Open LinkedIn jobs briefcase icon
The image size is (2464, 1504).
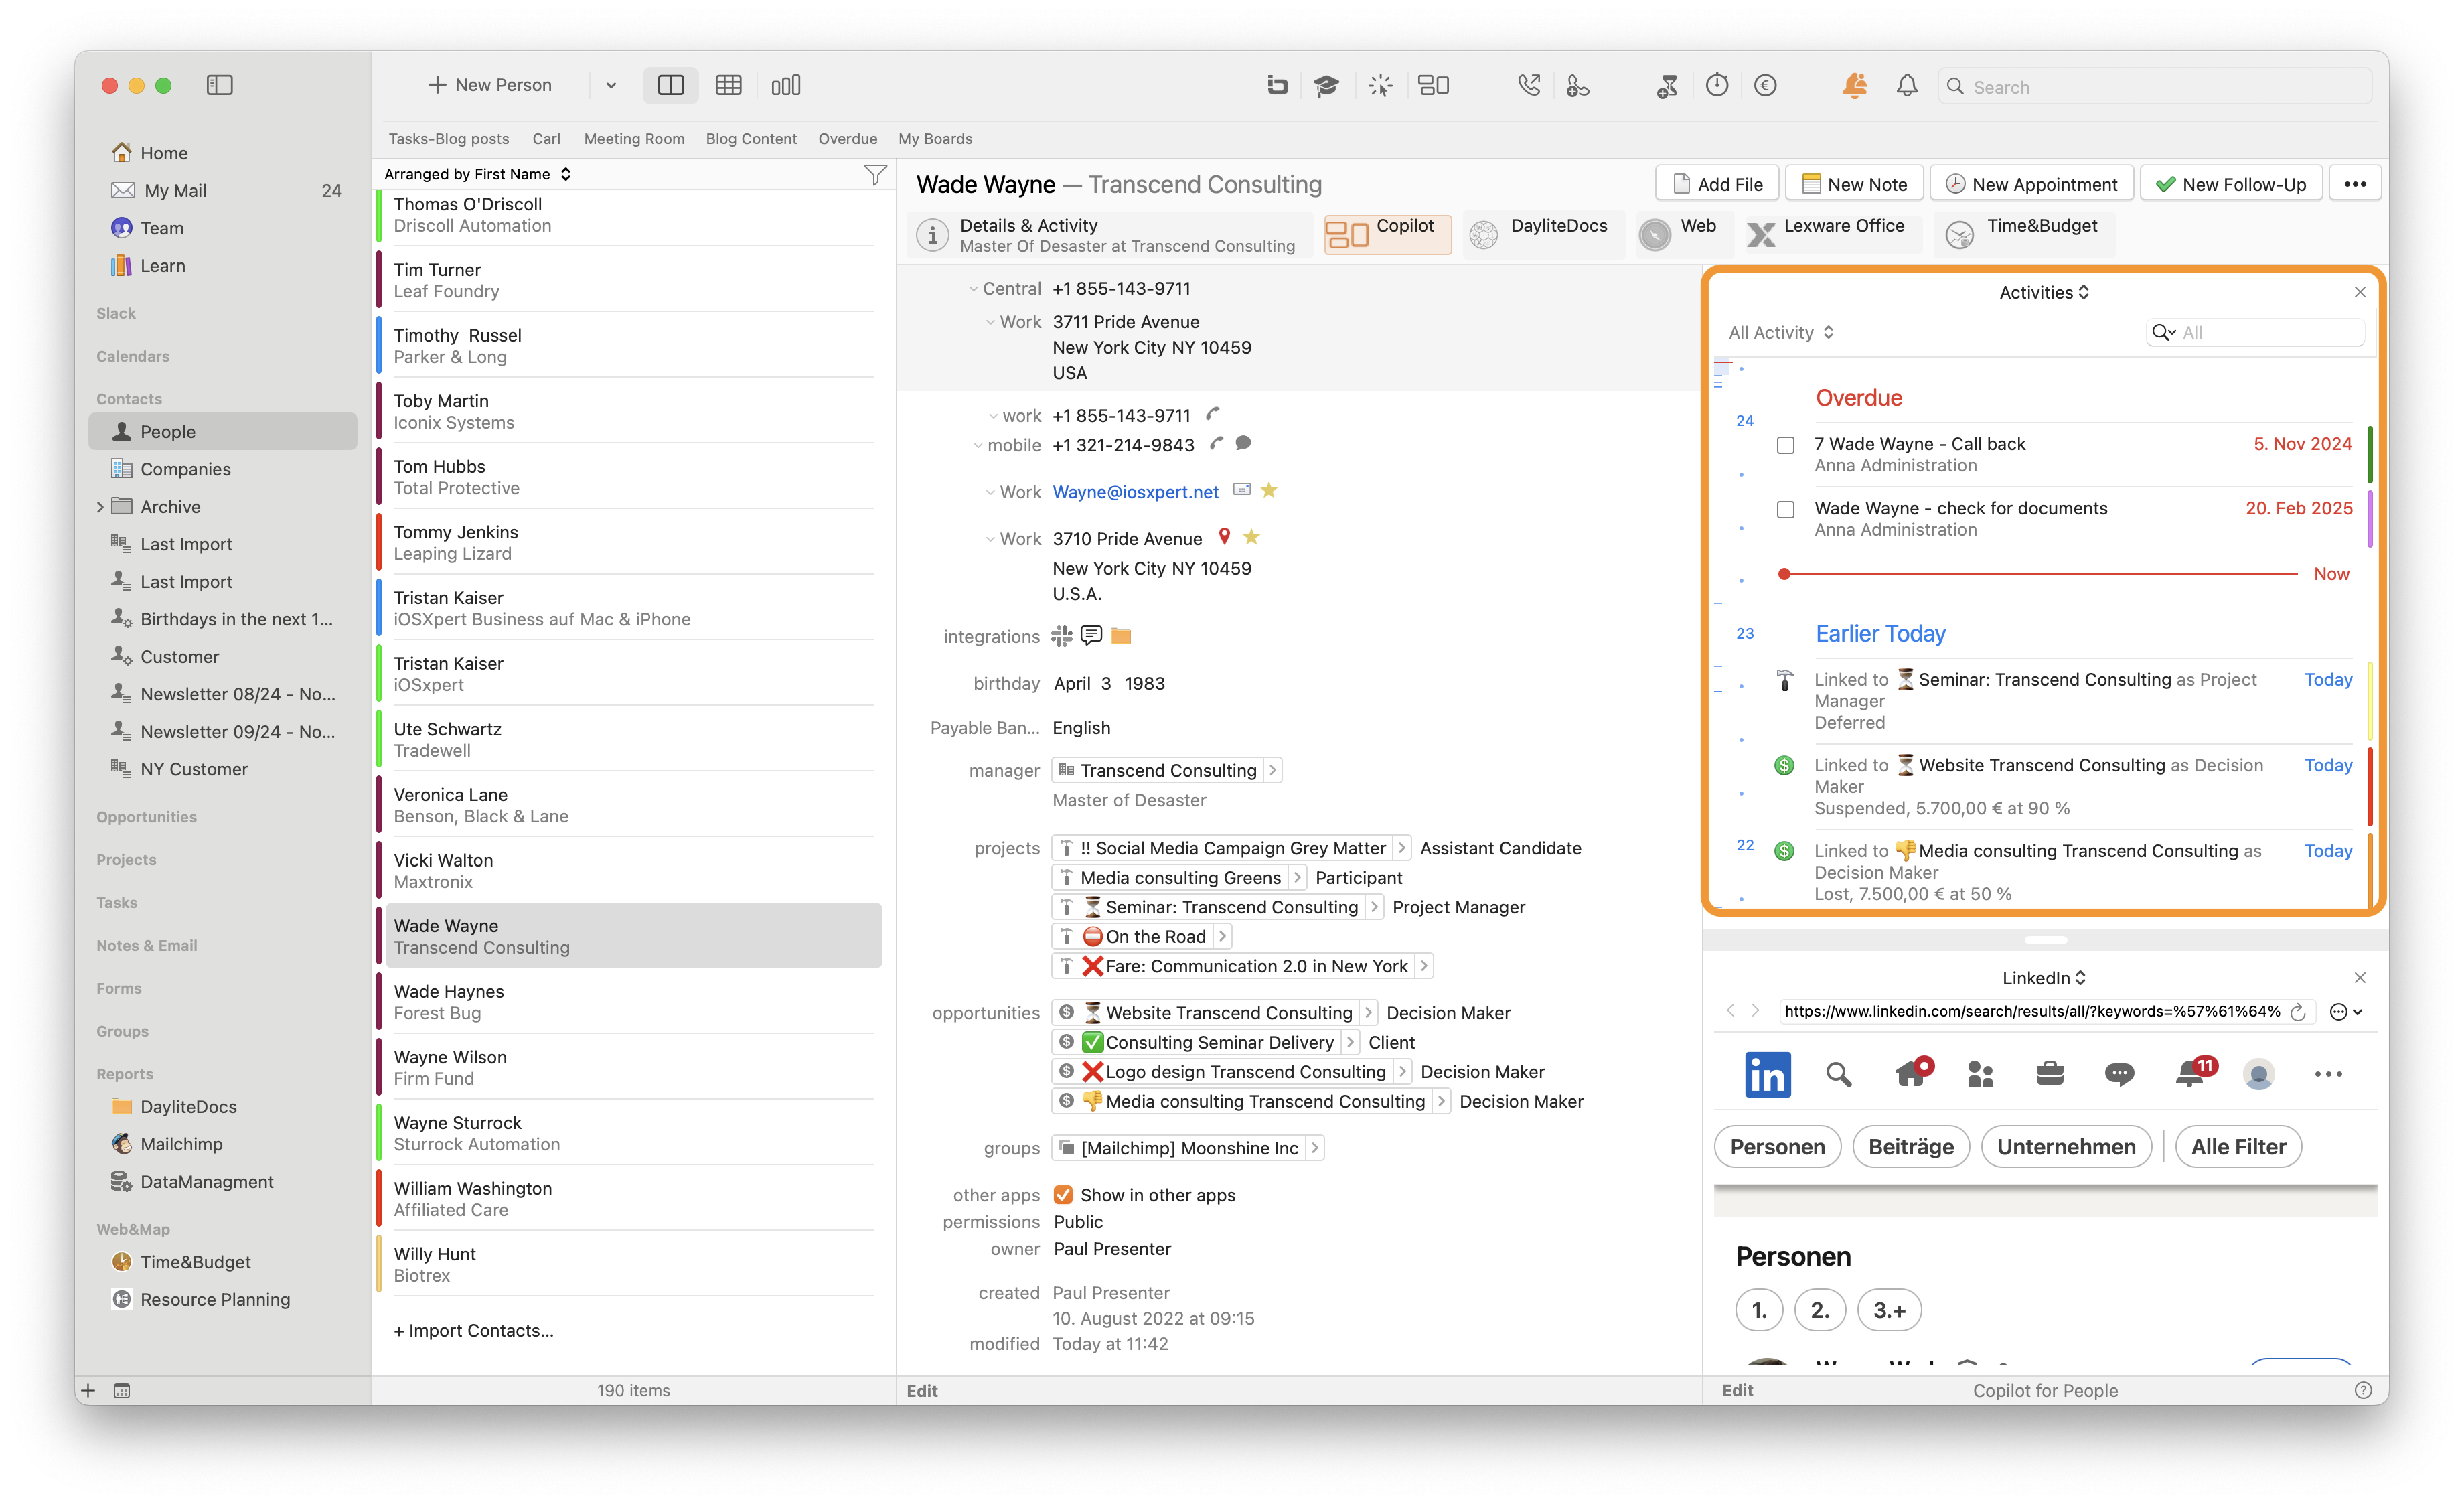2049,1074
